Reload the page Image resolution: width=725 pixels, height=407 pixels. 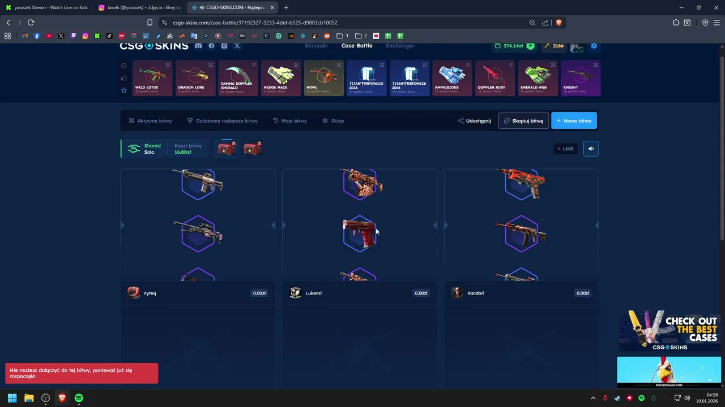[31, 23]
